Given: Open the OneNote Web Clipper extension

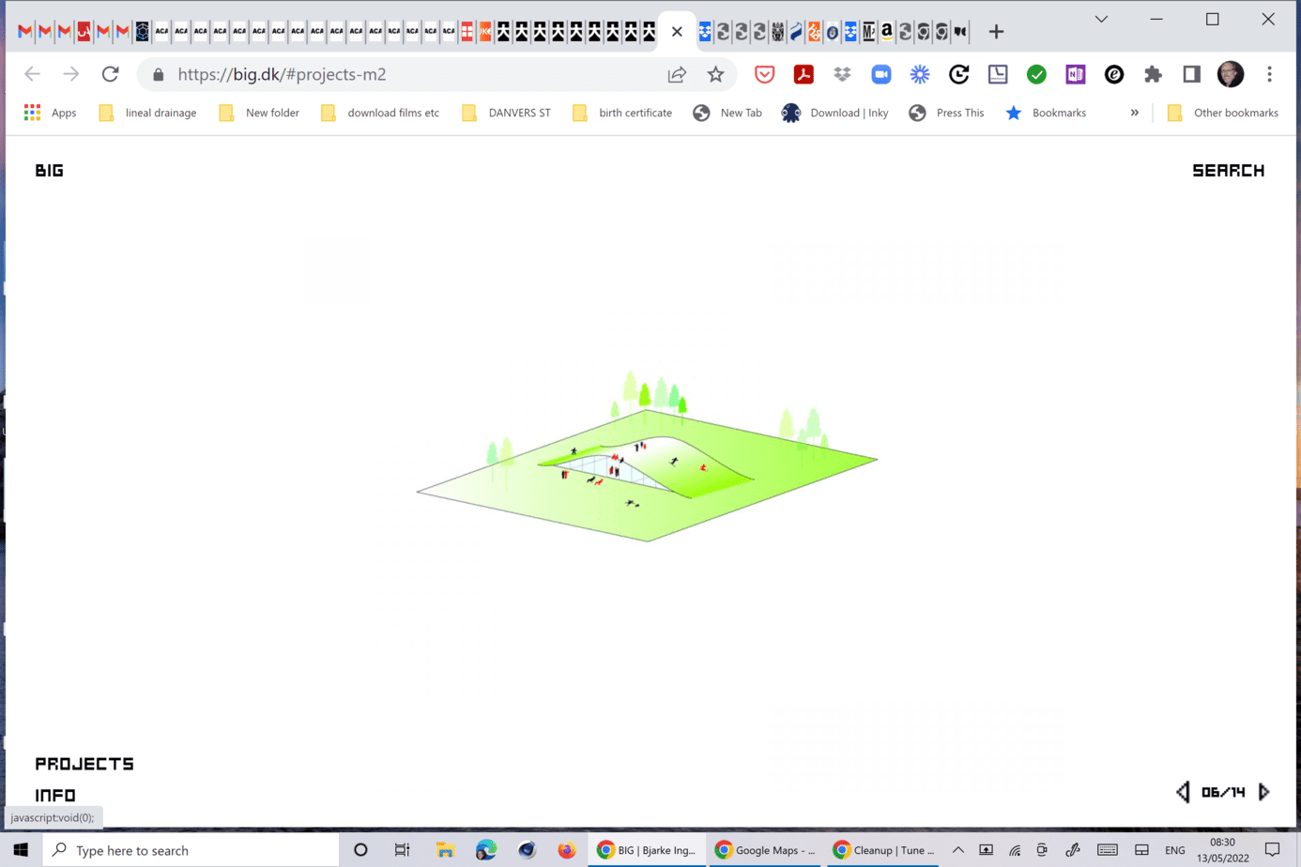Looking at the screenshot, I should point(1075,75).
